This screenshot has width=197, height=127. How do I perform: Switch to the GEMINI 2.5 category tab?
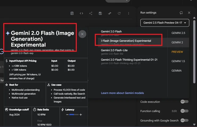[x=178, y=33]
